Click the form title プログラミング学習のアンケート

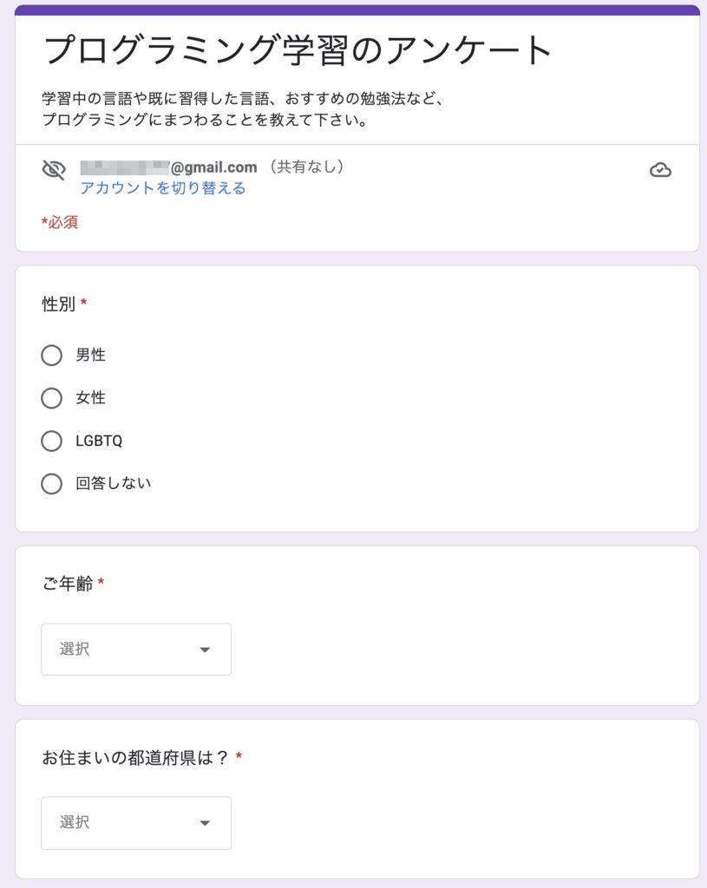tap(298, 50)
